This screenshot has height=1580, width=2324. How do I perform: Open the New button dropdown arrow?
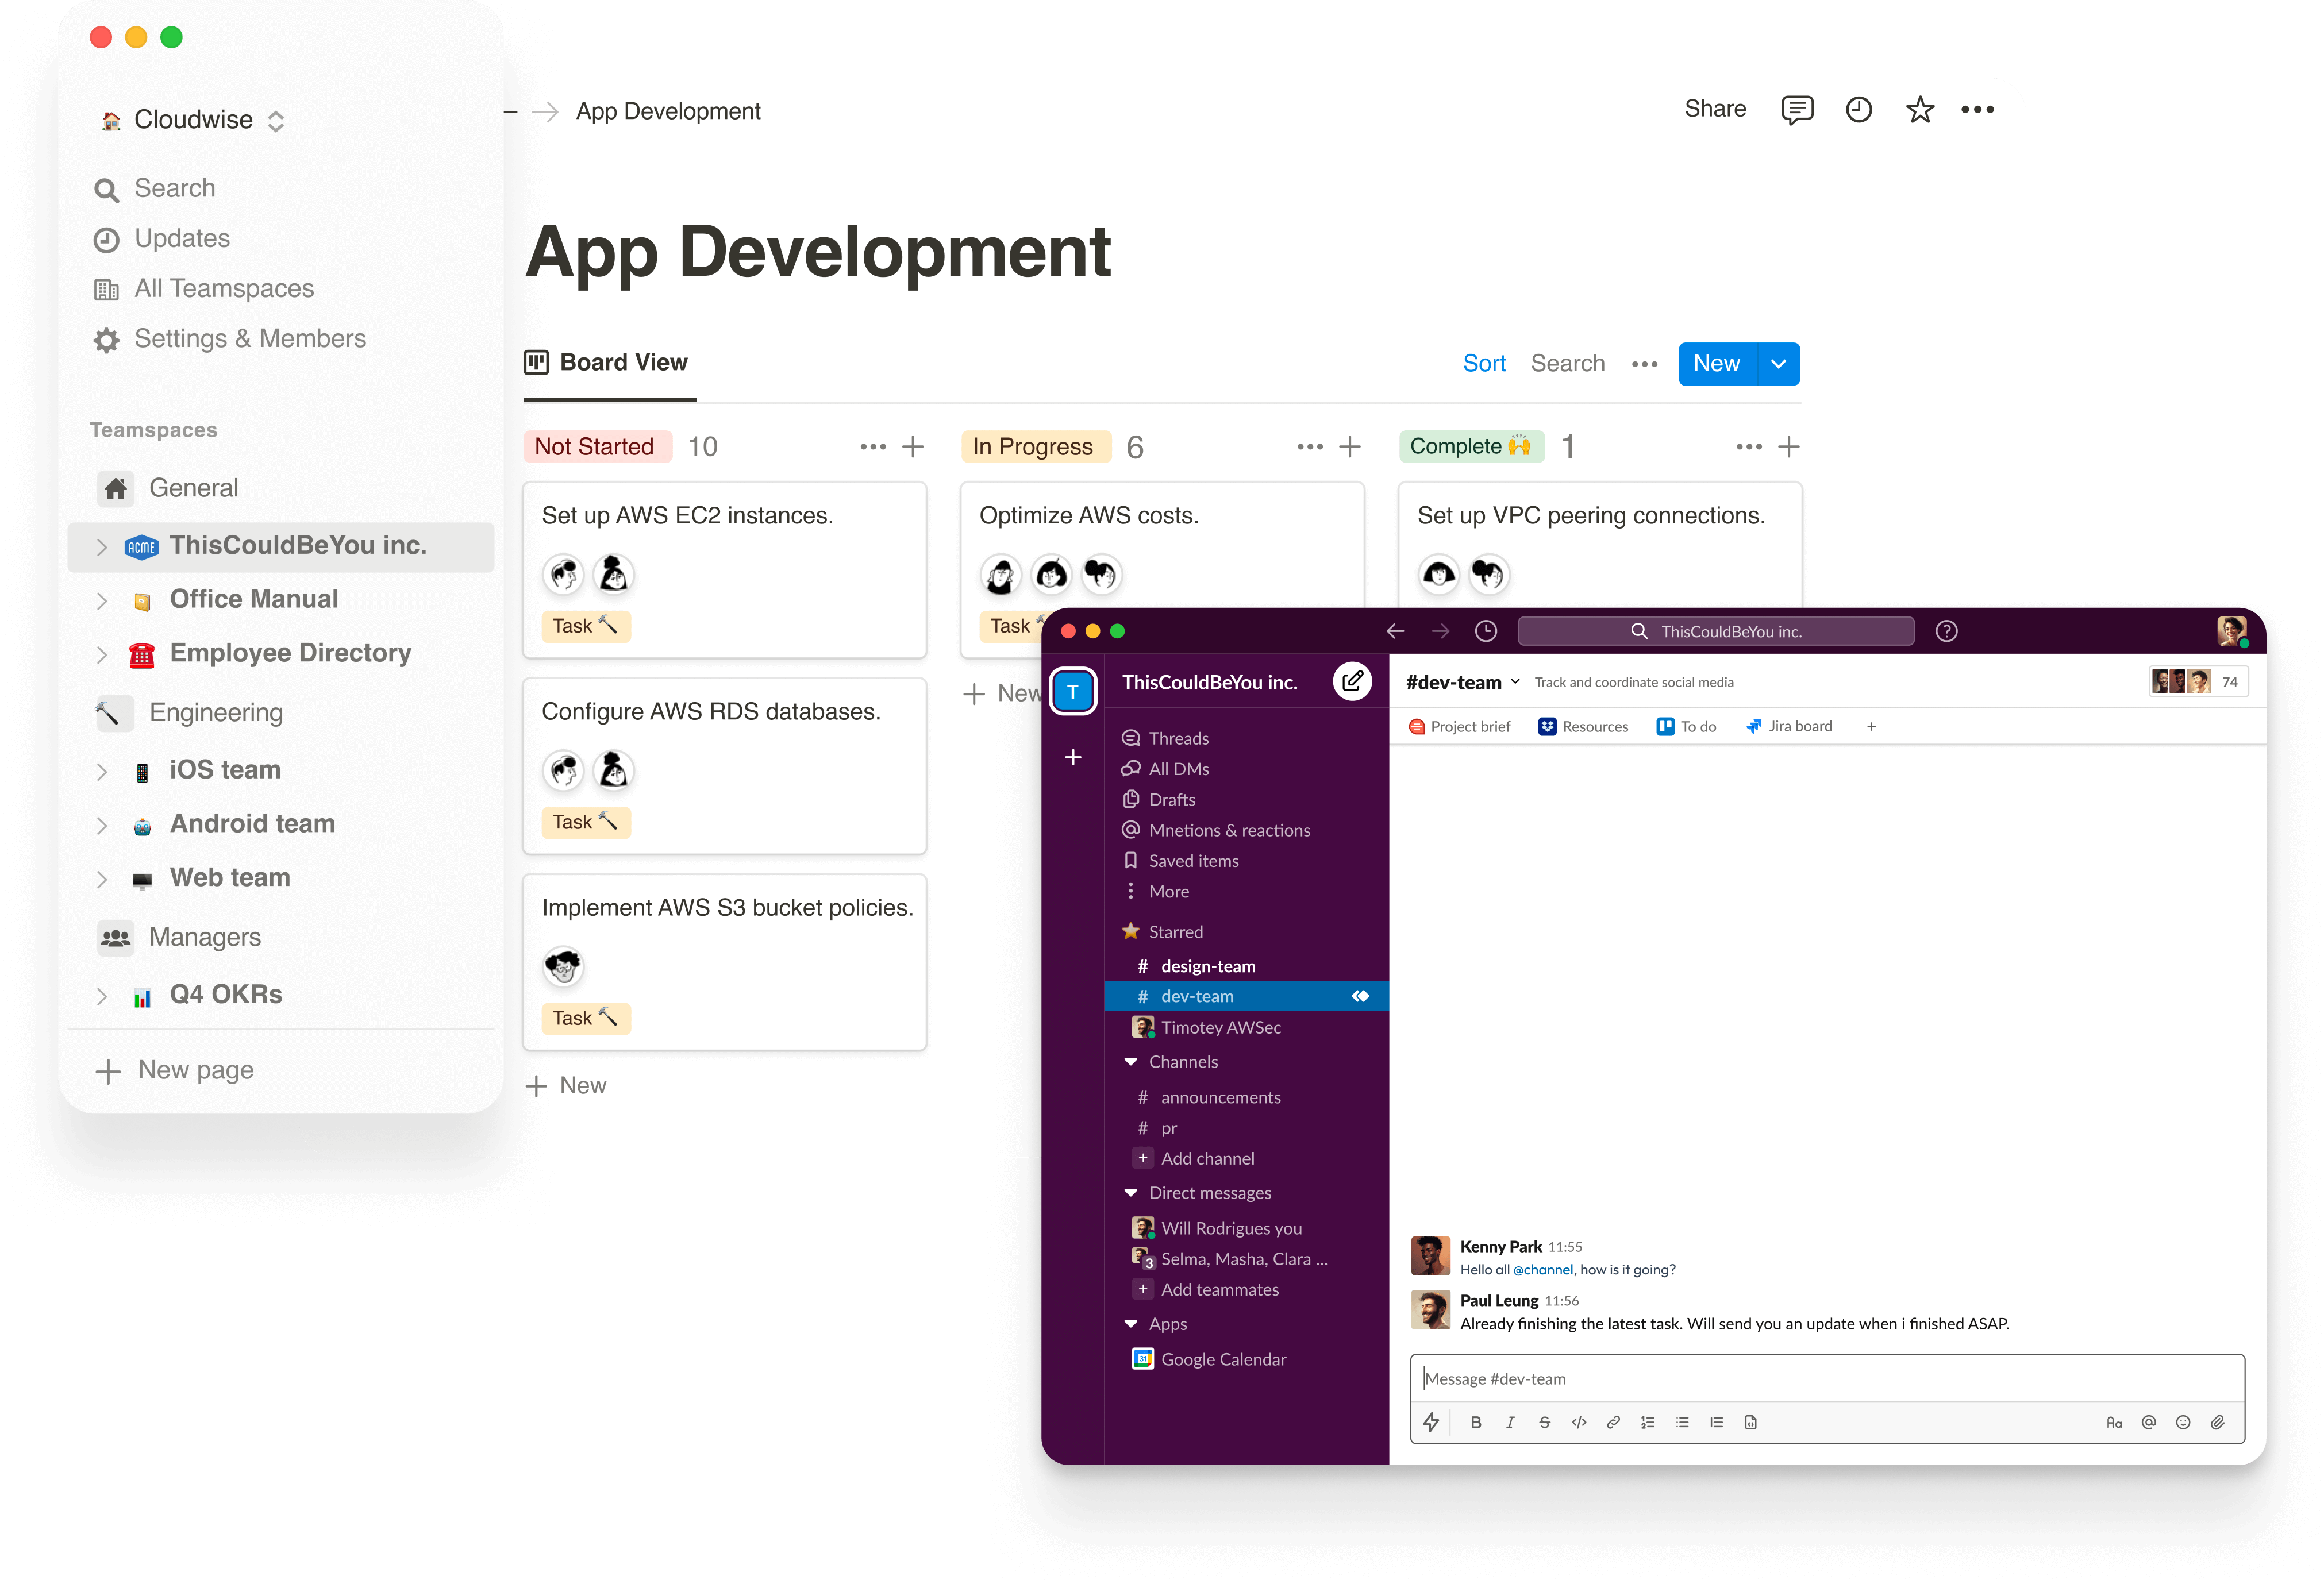point(1779,364)
